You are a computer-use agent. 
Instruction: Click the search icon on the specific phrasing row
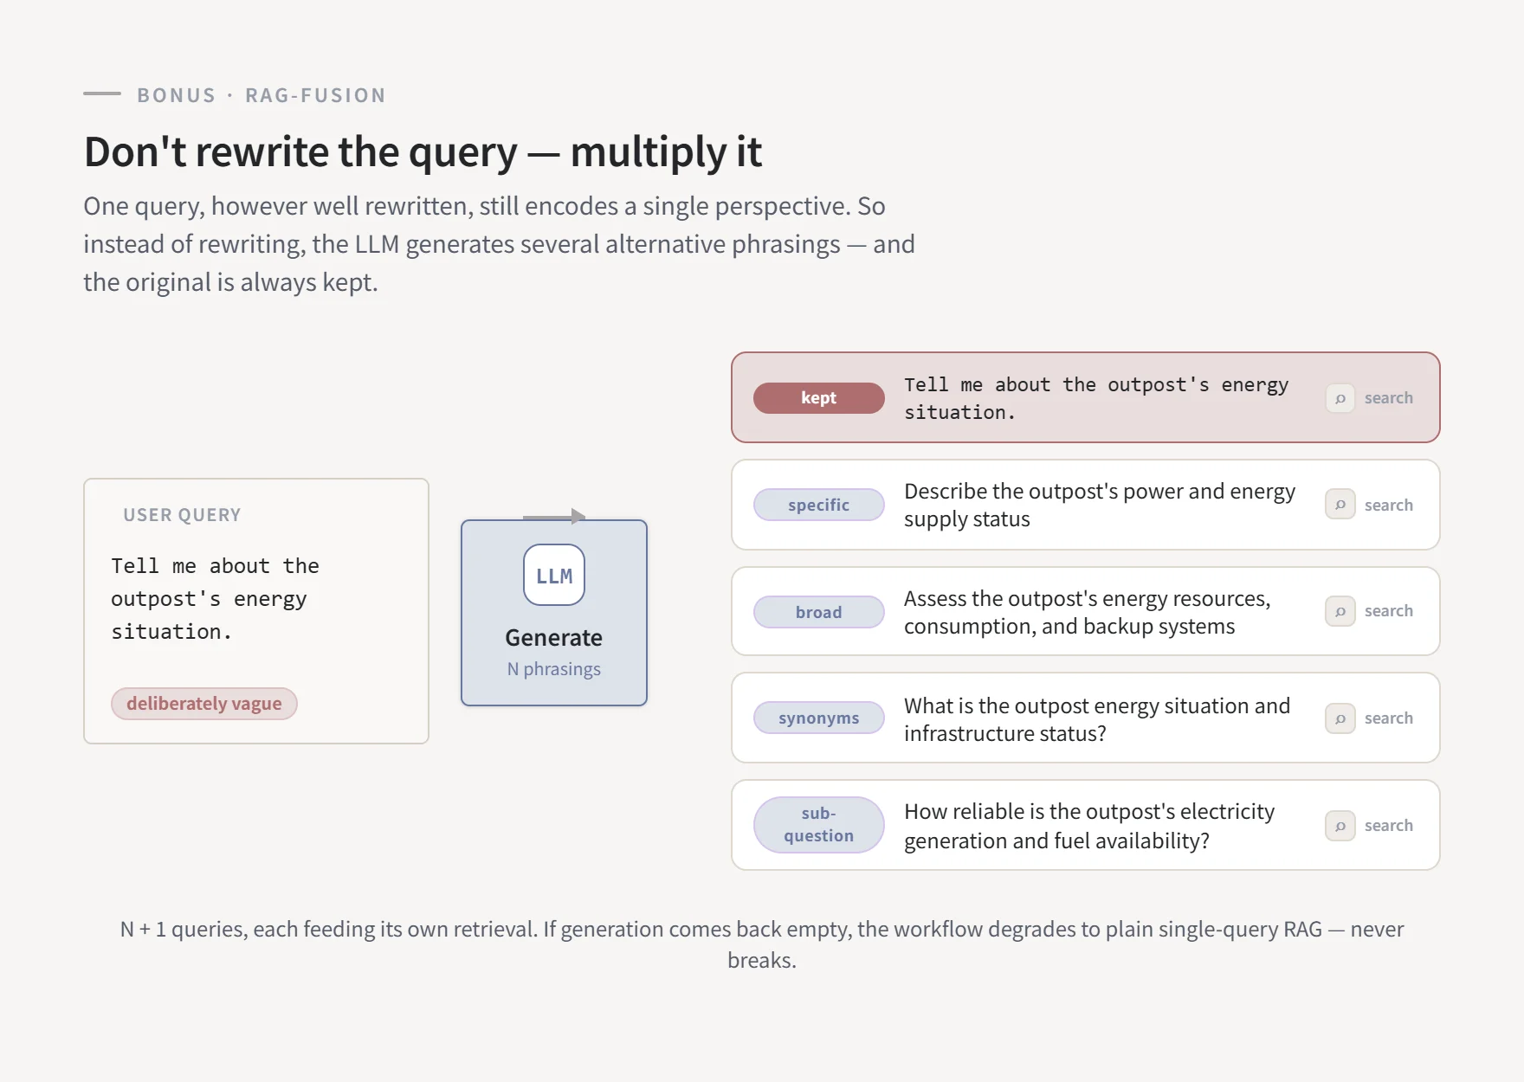tap(1340, 505)
